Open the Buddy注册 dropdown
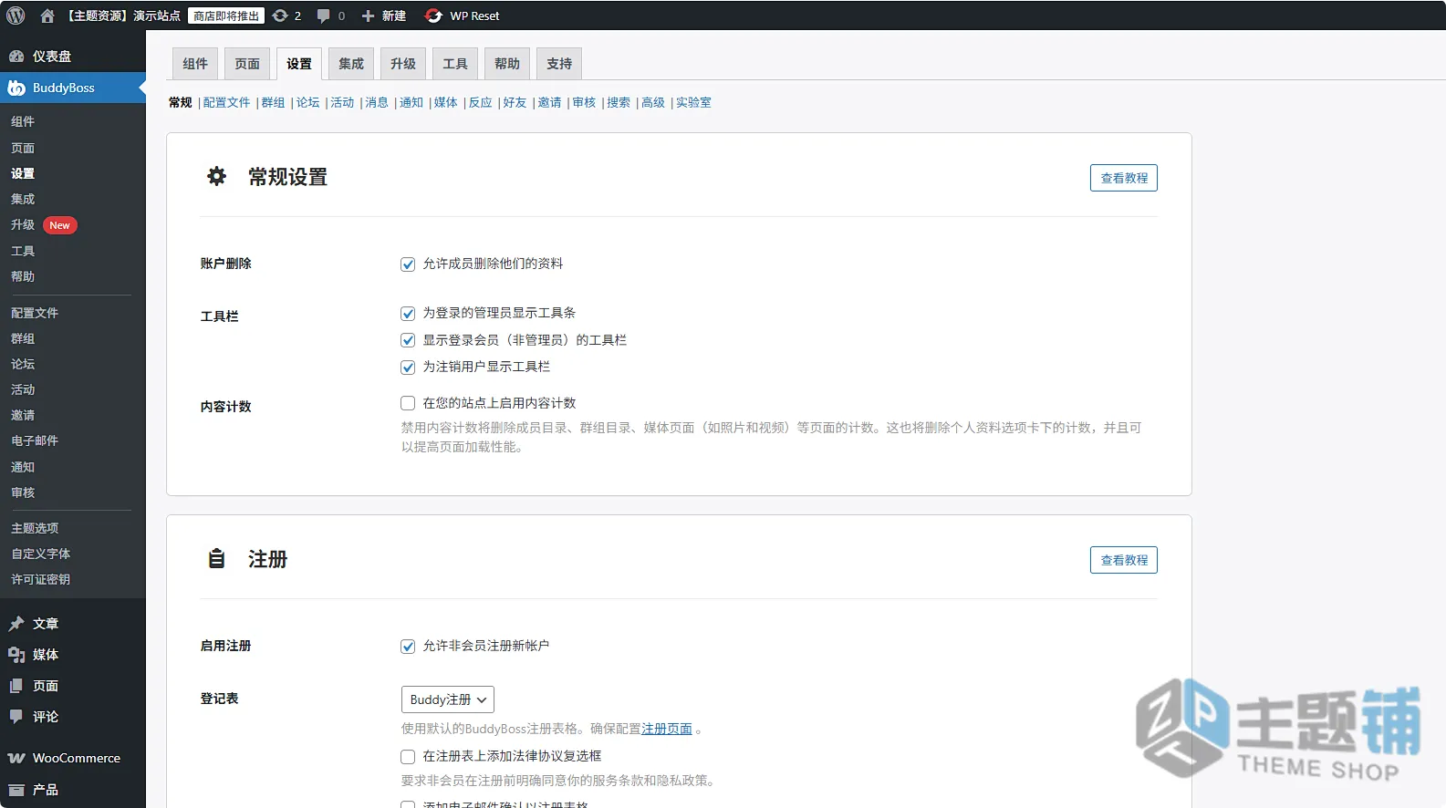The height and width of the screenshot is (808, 1446). pyautogui.click(x=448, y=699)
